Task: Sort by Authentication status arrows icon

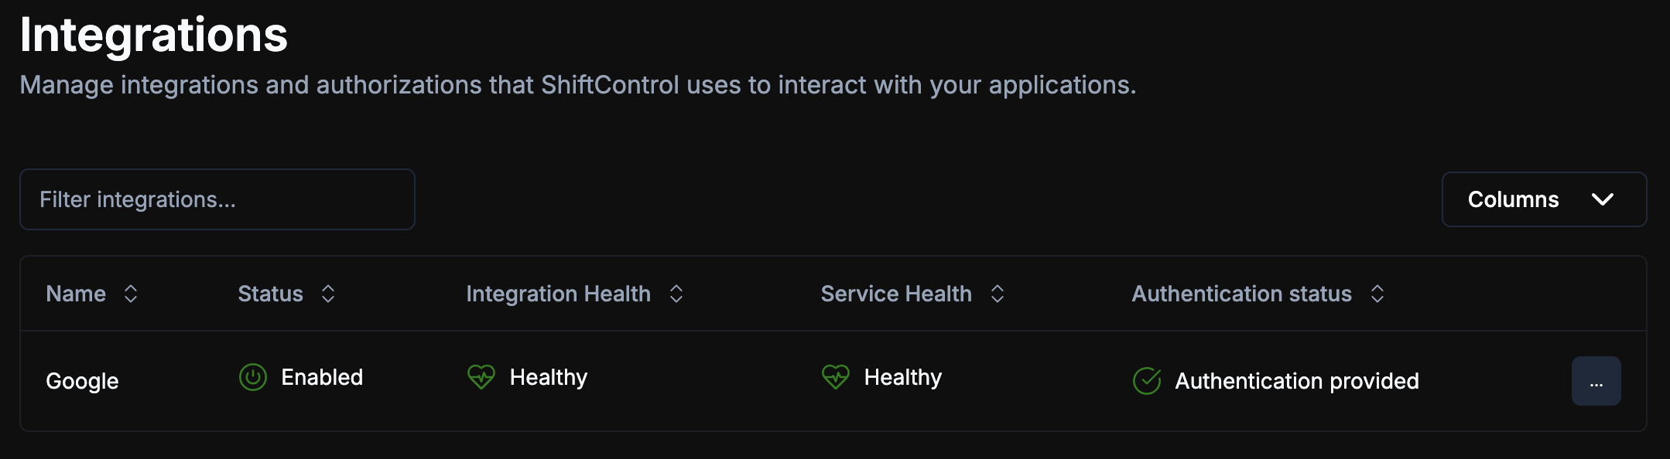Action: 1377,294
